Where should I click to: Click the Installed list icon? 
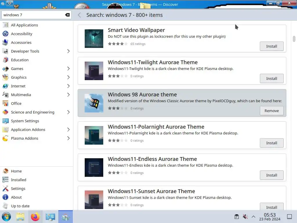[x=6, y=180]
